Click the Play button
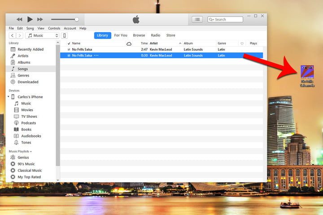 (x=30, y=19)
